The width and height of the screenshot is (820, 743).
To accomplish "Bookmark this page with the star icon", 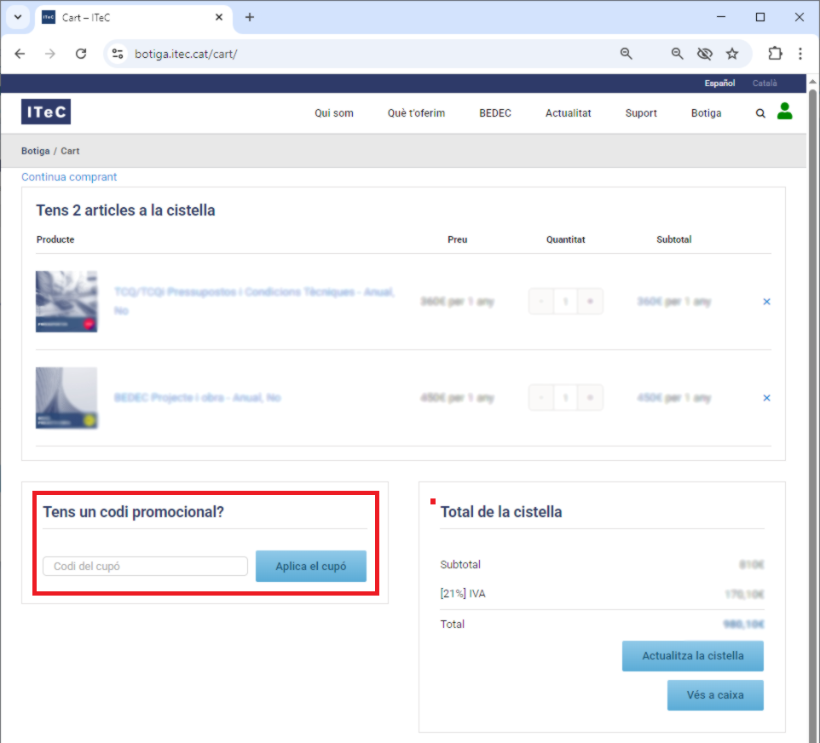I will tap(732, 54).
